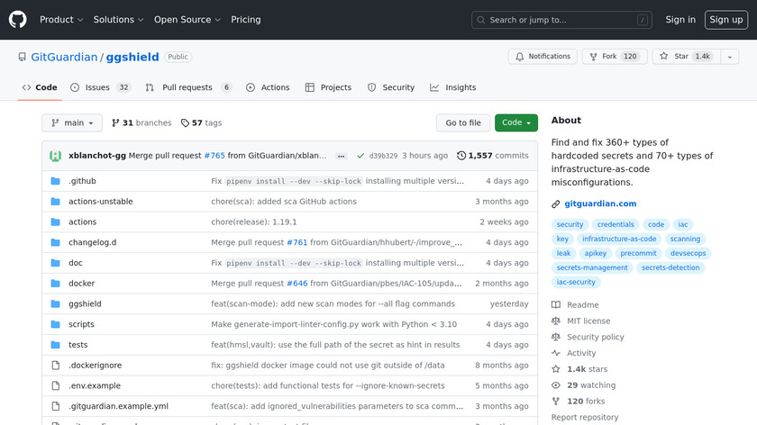Screen dimensions: 757x425
Task: Open the .github folder
Action: tap(82, 181)
